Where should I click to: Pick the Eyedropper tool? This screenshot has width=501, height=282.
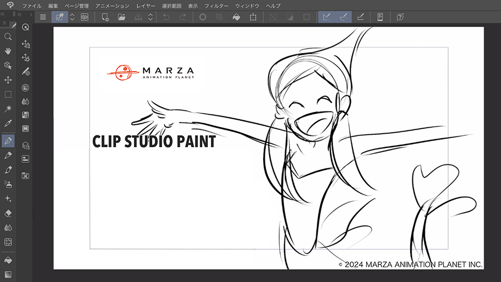[8, 123]
